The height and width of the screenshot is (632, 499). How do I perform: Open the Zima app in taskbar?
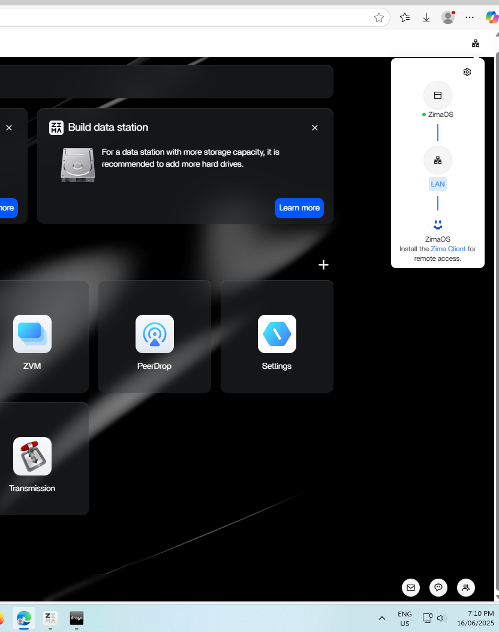[x=50, y=618]
